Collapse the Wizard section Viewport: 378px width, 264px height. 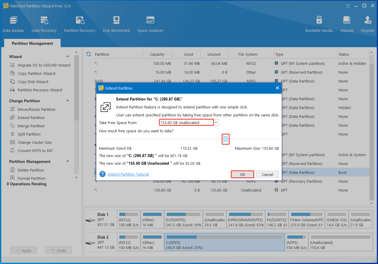pos(68,57)
